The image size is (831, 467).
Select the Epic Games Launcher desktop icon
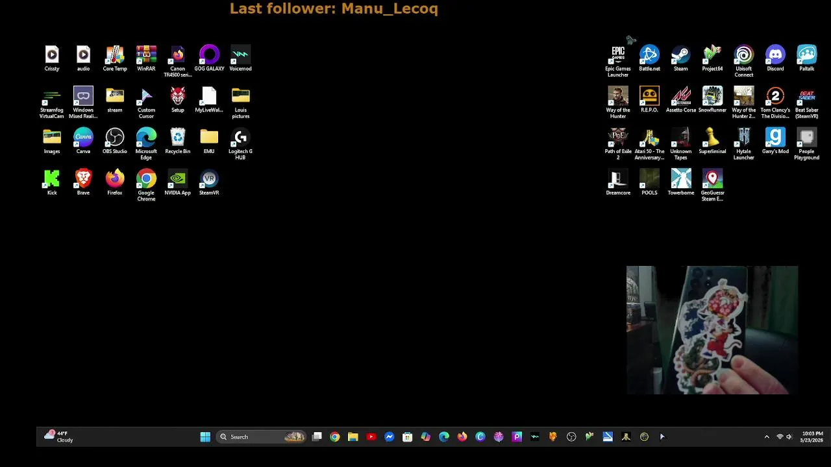618,61
